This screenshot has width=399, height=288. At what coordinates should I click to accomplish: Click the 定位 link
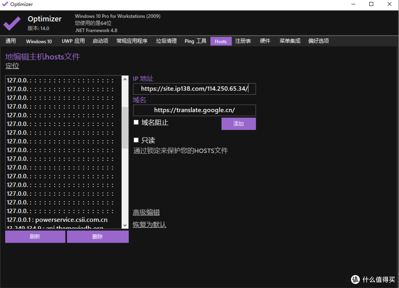pos(12,66)
